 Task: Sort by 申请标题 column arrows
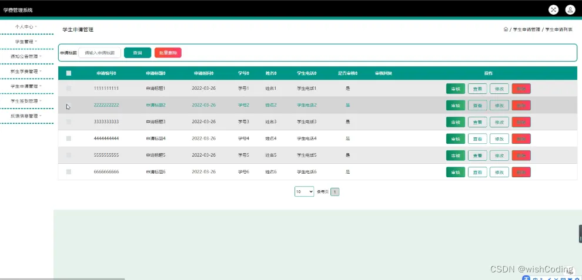(x=165, y=73)
